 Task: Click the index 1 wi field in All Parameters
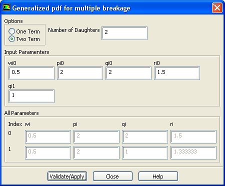[48, 153]
